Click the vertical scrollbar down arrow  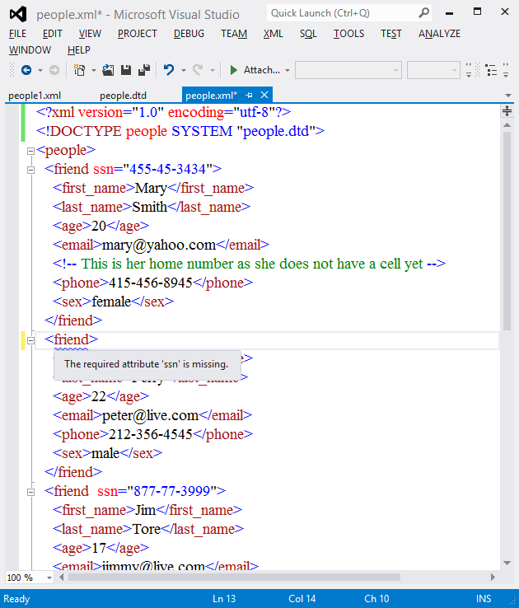pos(507,563)
